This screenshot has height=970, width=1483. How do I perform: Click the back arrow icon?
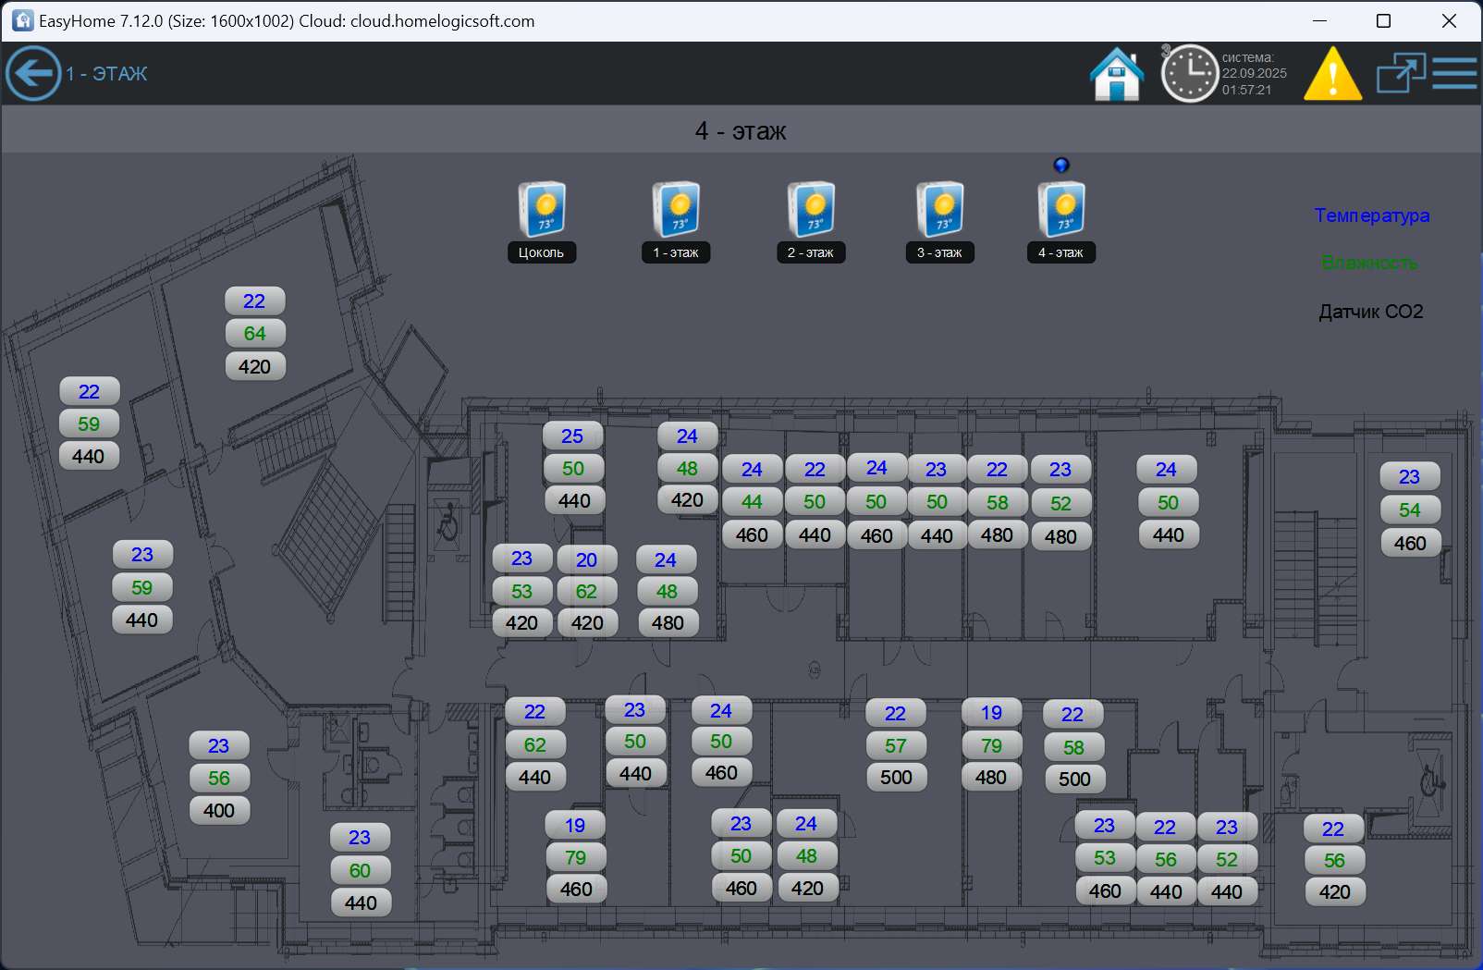click(33, 73)
